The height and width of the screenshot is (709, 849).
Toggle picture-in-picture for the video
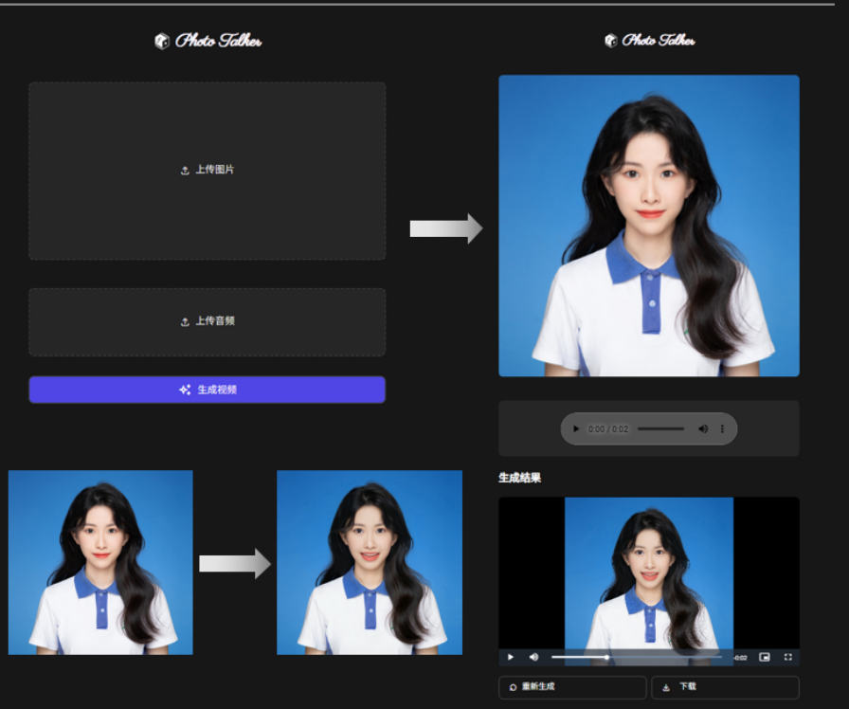(764, 657)
